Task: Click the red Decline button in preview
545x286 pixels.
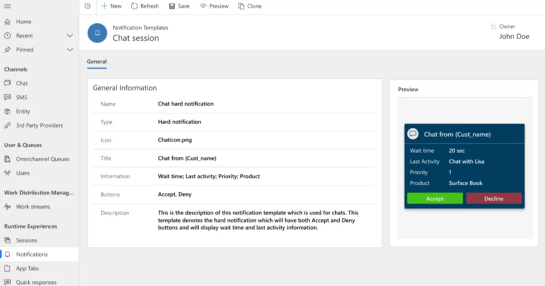Action: pyautogui.click(x=494, y=199)
